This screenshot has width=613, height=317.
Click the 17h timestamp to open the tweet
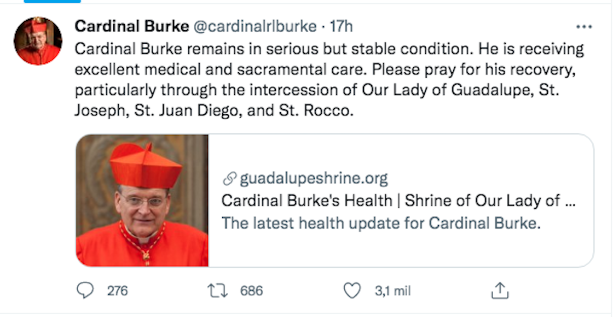pyautogui.click(x=342, y=25)
